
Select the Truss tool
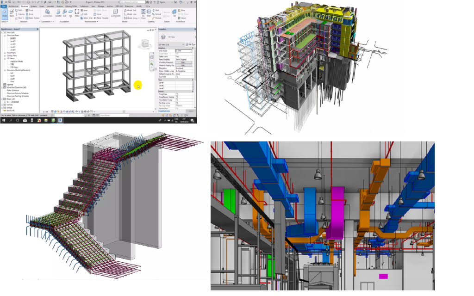(29, 10)
